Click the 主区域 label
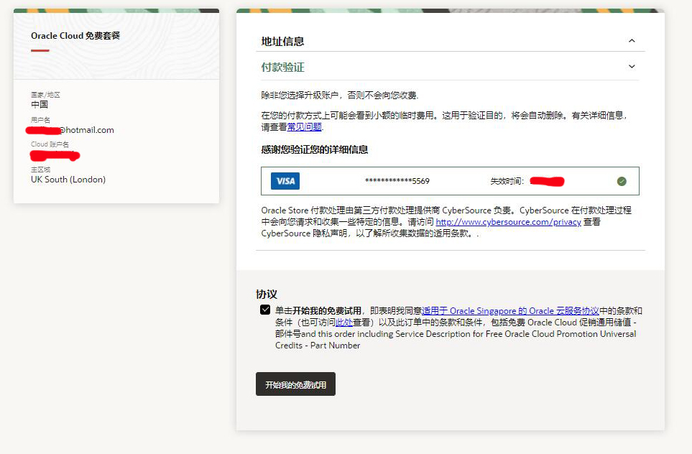The height and width of the screenshot is (454, 692). click(x=41, y=170)
